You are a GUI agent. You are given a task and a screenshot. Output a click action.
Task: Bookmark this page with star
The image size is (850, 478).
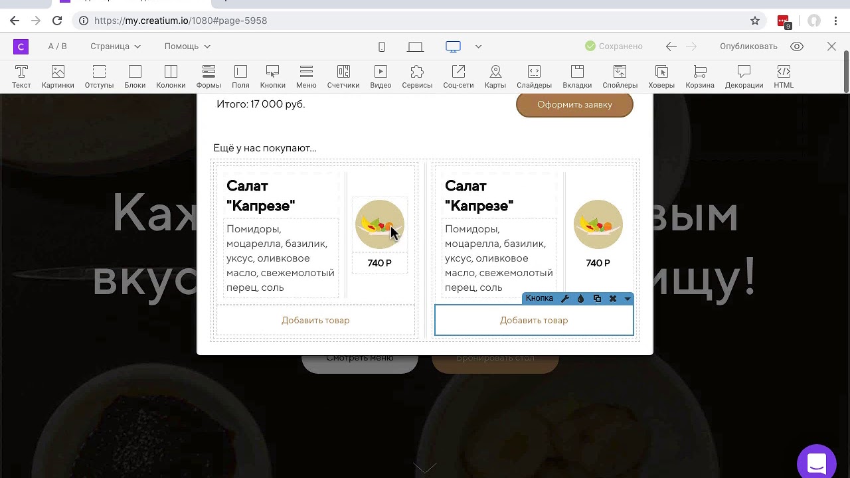point(755,21)
